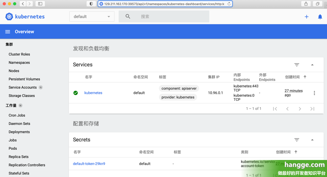Open Service Accounts in sidebar
Image resolution: width=327 pixels, height=177 pixels.
coord(23,87)
